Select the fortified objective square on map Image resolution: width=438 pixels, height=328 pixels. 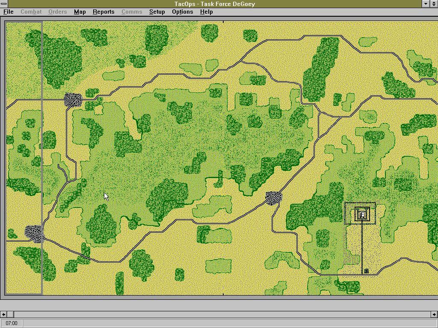(x=362, y=214)
